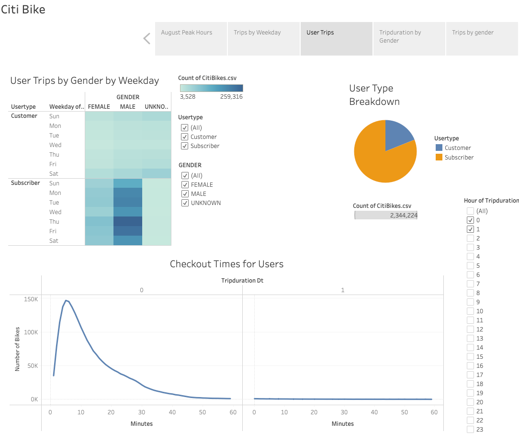Toggle Usertype (All) checkbox
The width and height of the screenshot is (519, 444).
pos(185,127)
